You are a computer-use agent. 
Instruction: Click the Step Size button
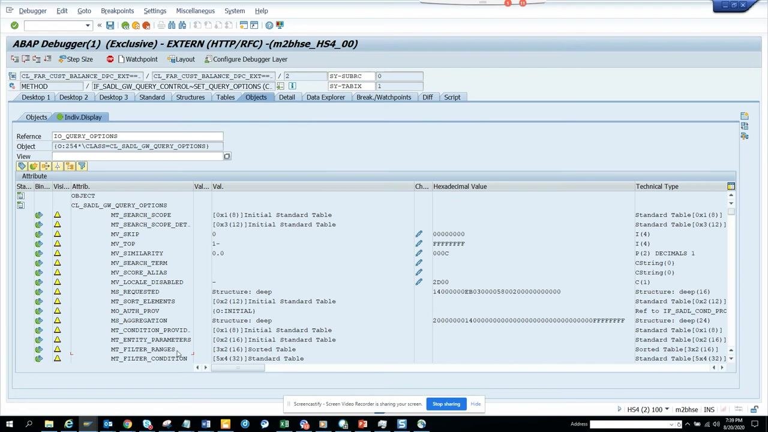76,59
